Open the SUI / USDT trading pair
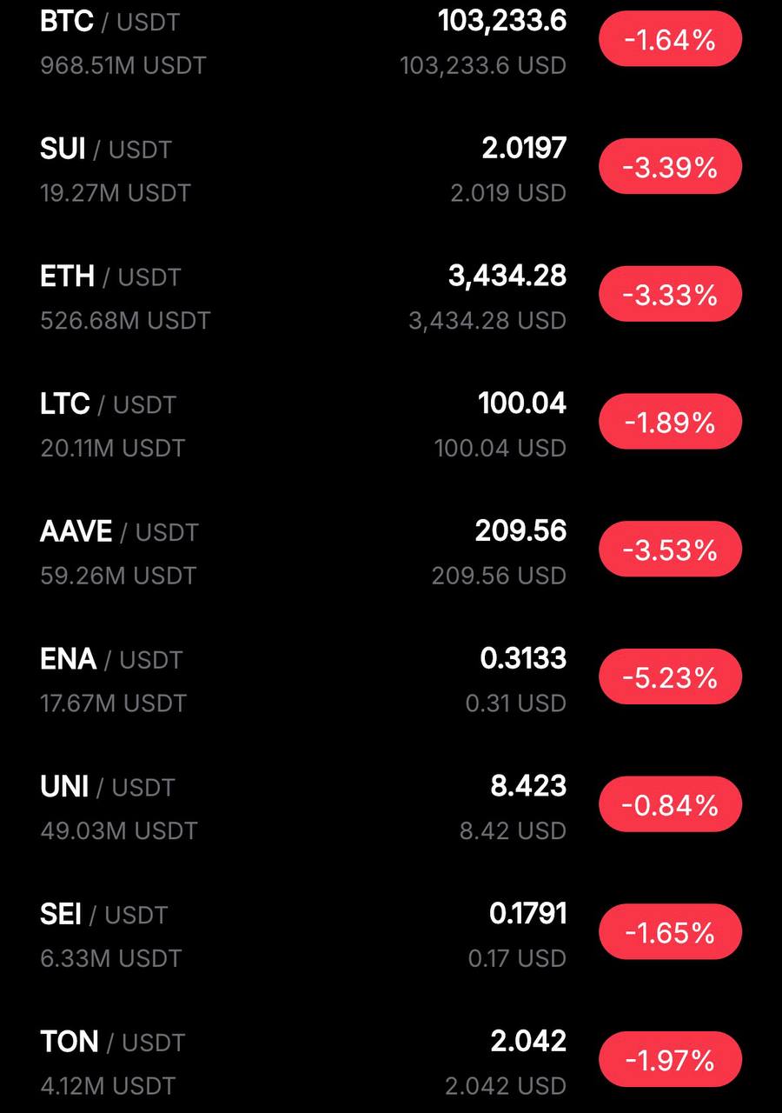Viewport: 782px width, 1113px height. coord(105,150)
